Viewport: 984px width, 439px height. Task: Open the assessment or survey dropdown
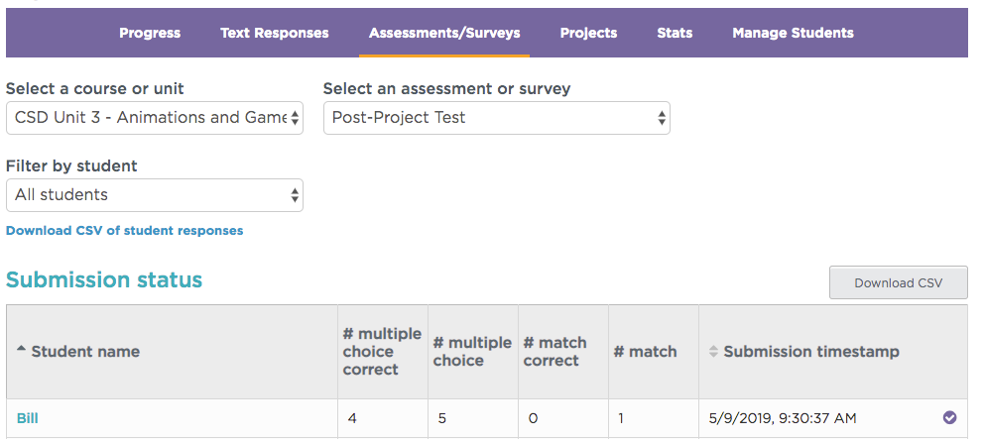496,118
